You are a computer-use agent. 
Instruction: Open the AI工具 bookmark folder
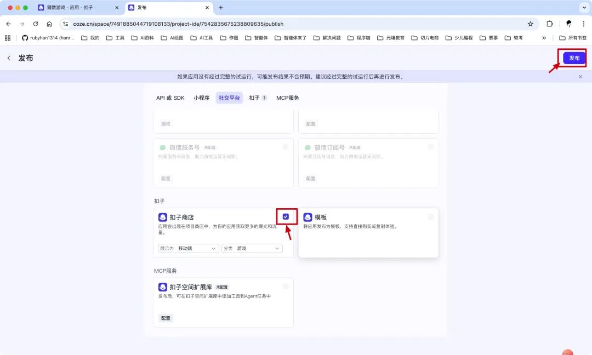tap(202, 38)
